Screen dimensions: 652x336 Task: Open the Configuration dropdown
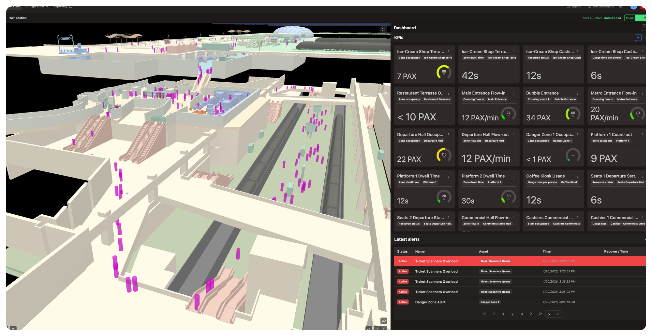click(35, 6)
